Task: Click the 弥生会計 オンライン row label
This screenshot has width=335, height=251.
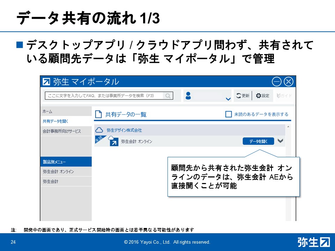Action: click(x=136, y=142)
